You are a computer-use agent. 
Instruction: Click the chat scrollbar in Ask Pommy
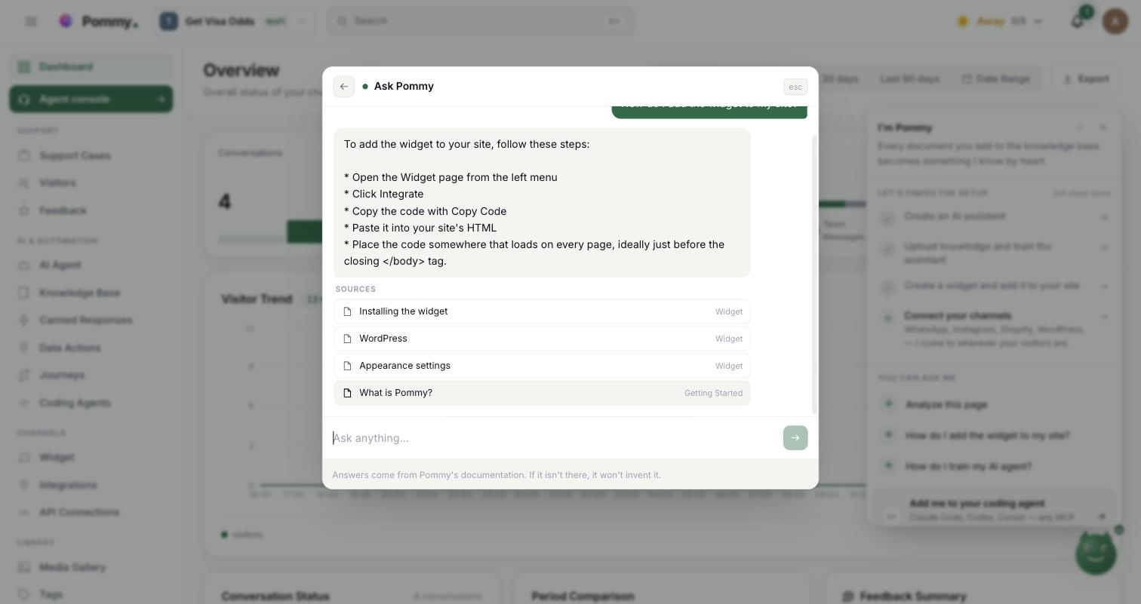pos(814,274)
